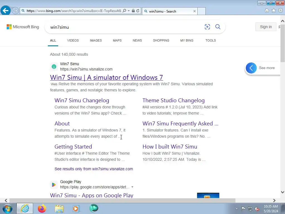Viewport: 285px width, 214px height.
Task: Refresh the page with the reload icon
Action: (x=138, y=11)
